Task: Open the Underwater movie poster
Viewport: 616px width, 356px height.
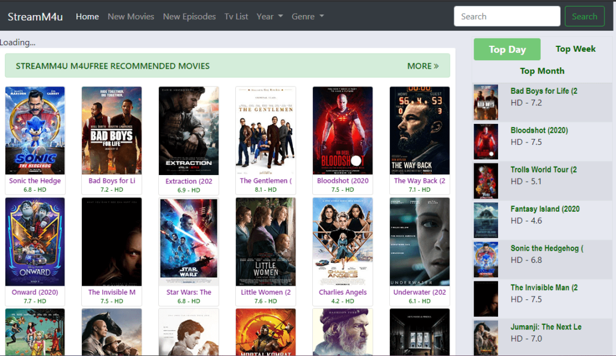Action: coord(419,242)
